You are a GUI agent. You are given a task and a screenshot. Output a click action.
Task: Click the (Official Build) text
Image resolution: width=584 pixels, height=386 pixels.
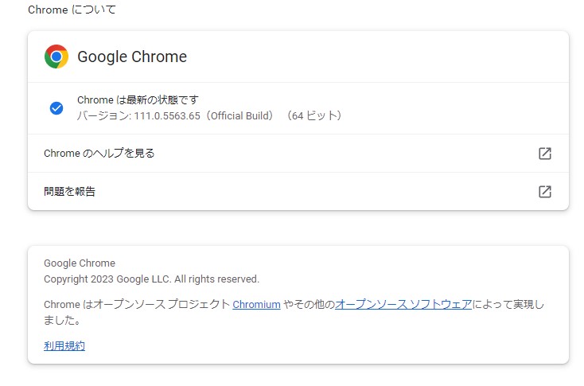tap(243, 116)
